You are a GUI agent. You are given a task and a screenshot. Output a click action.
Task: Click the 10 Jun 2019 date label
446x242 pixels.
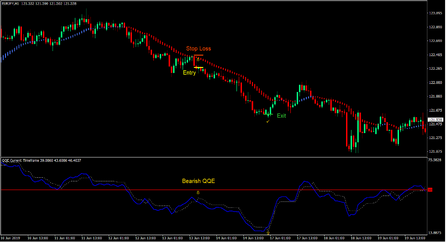[11, 238]
